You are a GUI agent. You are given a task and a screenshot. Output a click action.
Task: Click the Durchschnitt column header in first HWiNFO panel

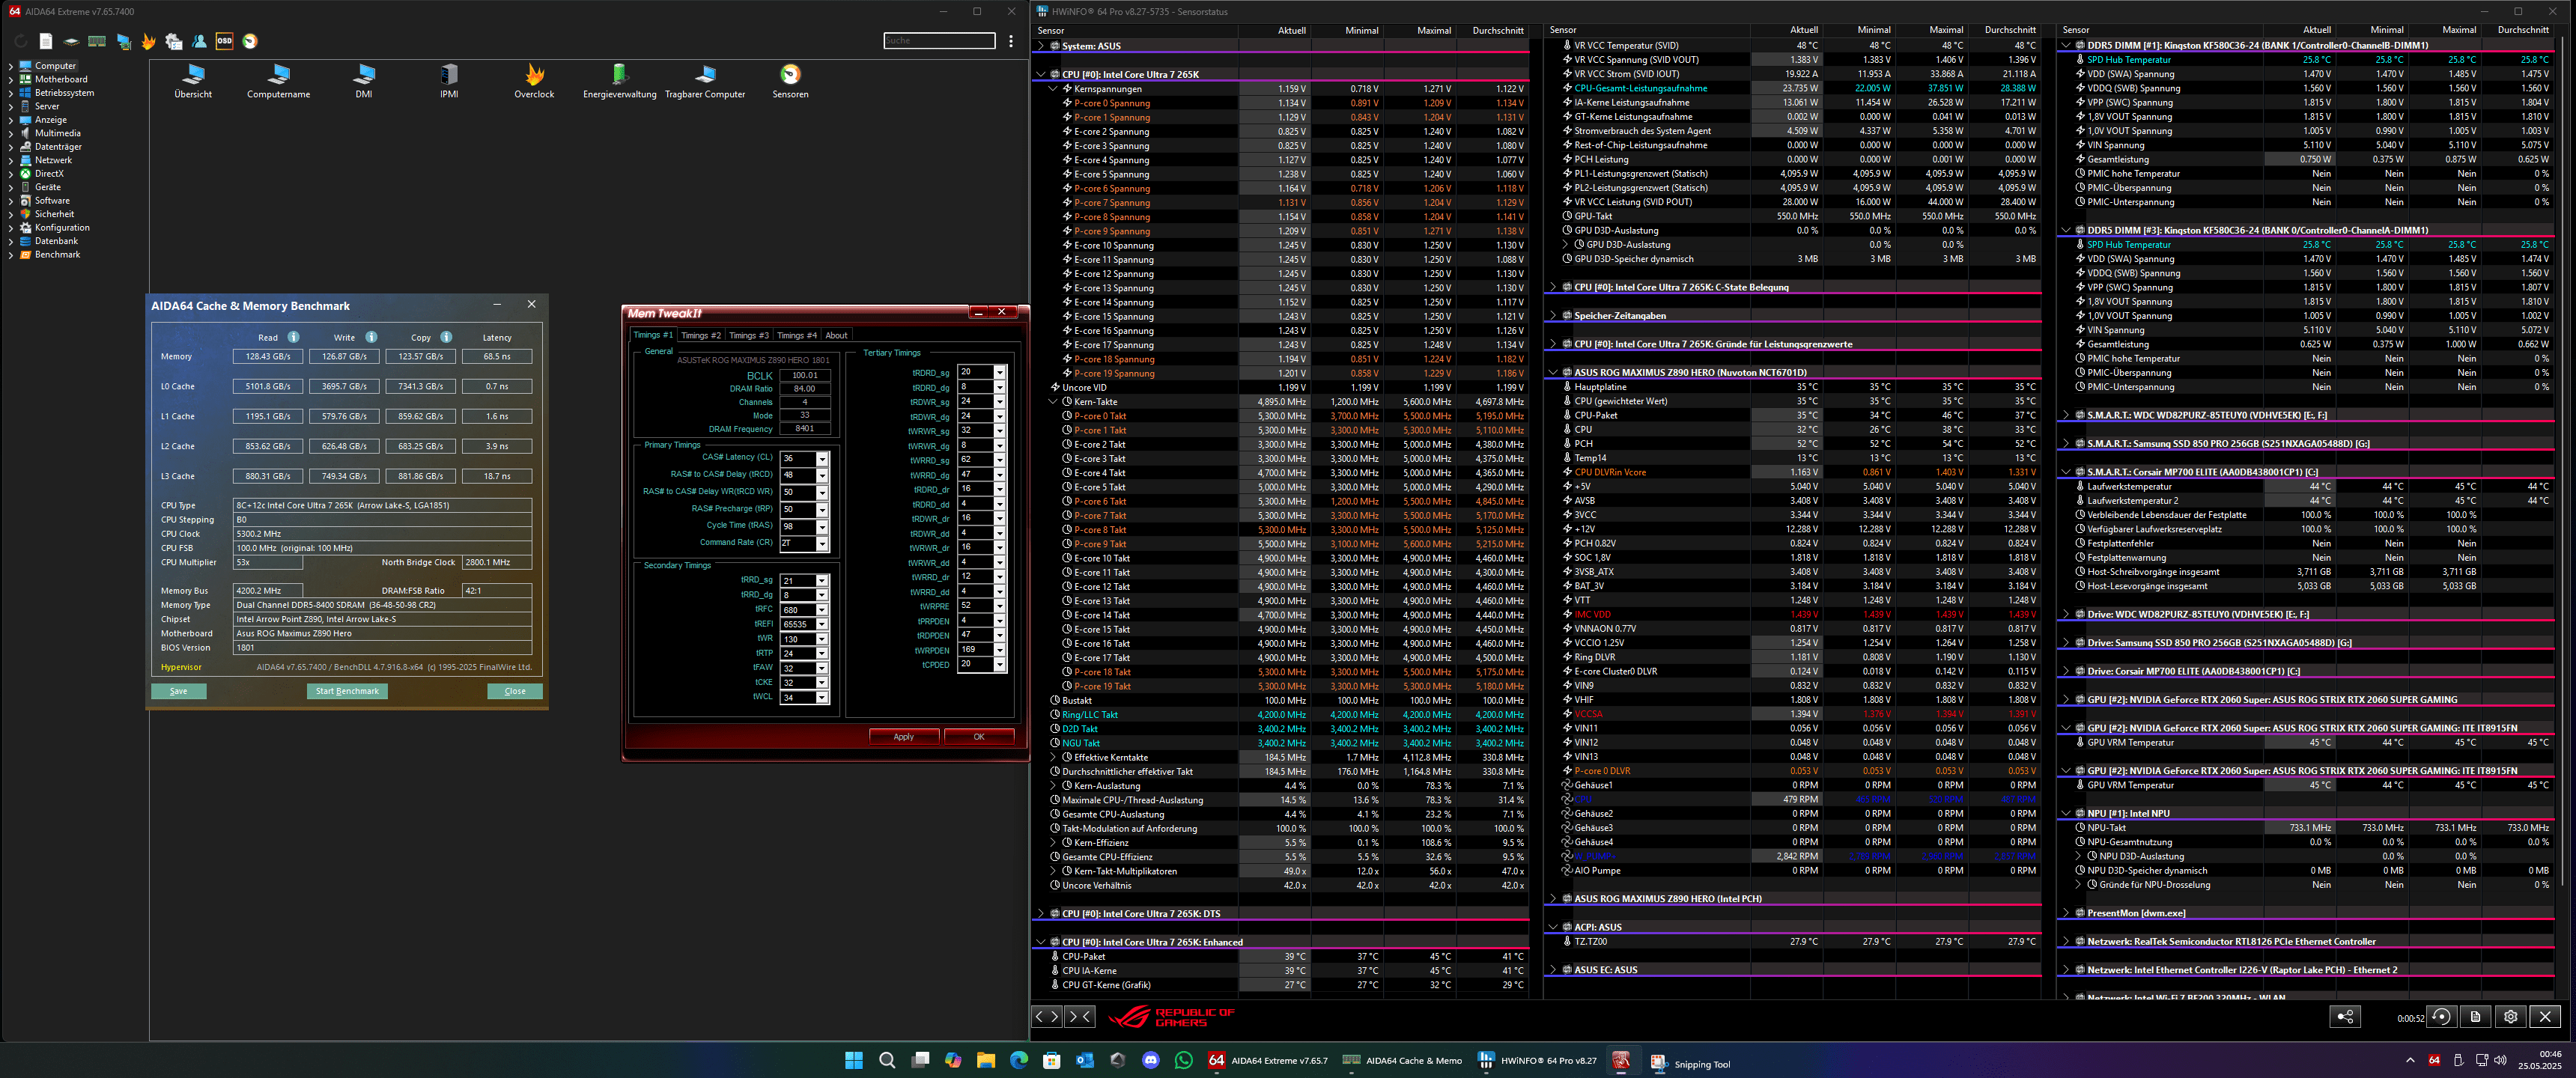1497,31
